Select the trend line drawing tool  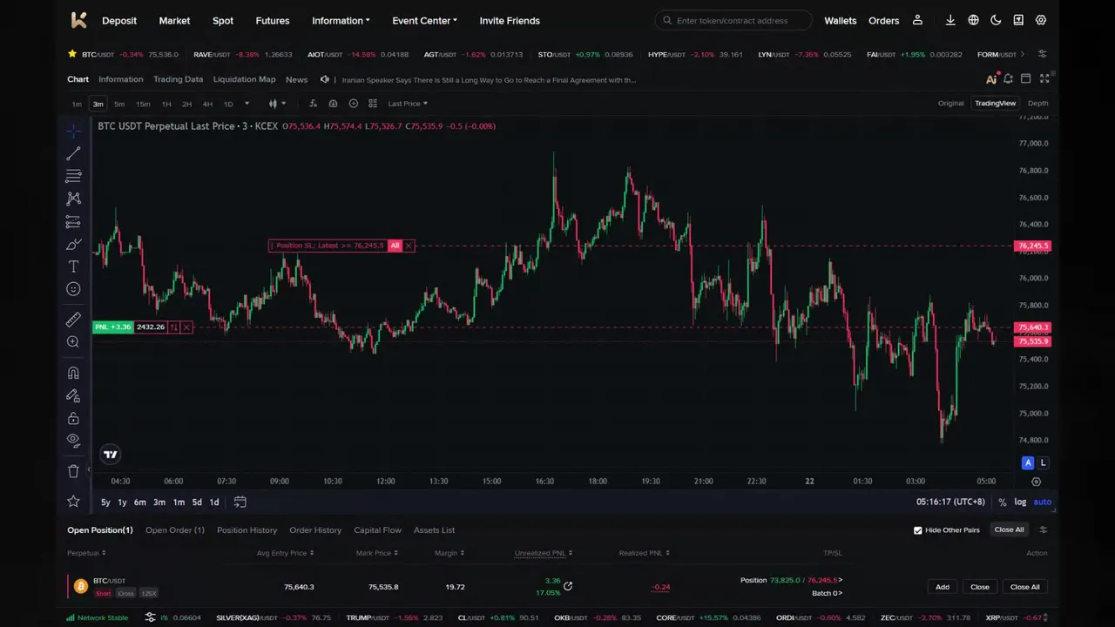[74, 154]
